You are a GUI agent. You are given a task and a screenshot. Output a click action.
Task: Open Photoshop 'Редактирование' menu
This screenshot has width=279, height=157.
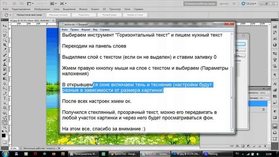pyautogui.click(x=21, y=9)
